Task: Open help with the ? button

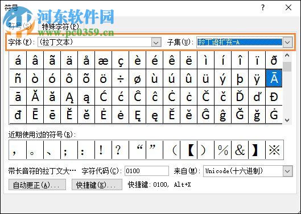Action: click(x=263, y=8)
